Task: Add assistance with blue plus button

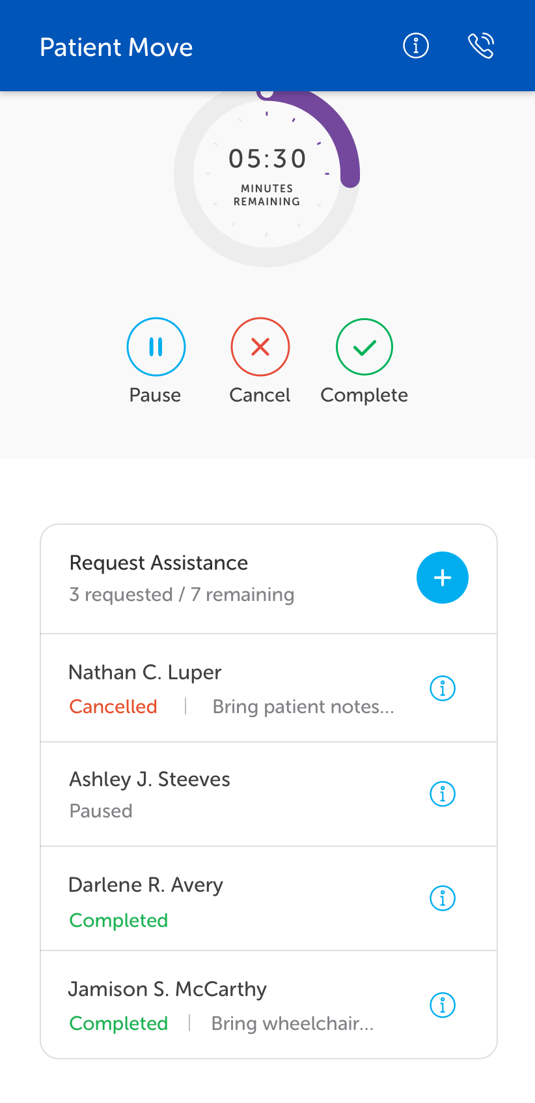Action: (442, 578)
